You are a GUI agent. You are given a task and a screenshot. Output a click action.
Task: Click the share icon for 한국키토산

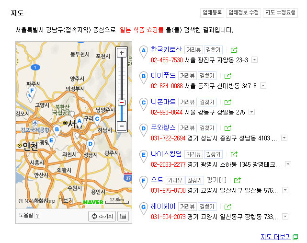(x=234, y=50)
